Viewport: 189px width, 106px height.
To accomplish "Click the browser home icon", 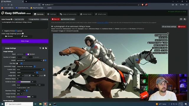I will click(12, 5).
